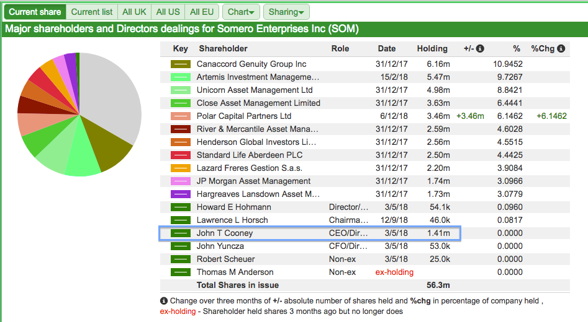This screenshot has height=322, width=588.
Task: Select shareholder Standard Life Aberdeen PLC
Action: pyautogui.click(x=250, y=155)
